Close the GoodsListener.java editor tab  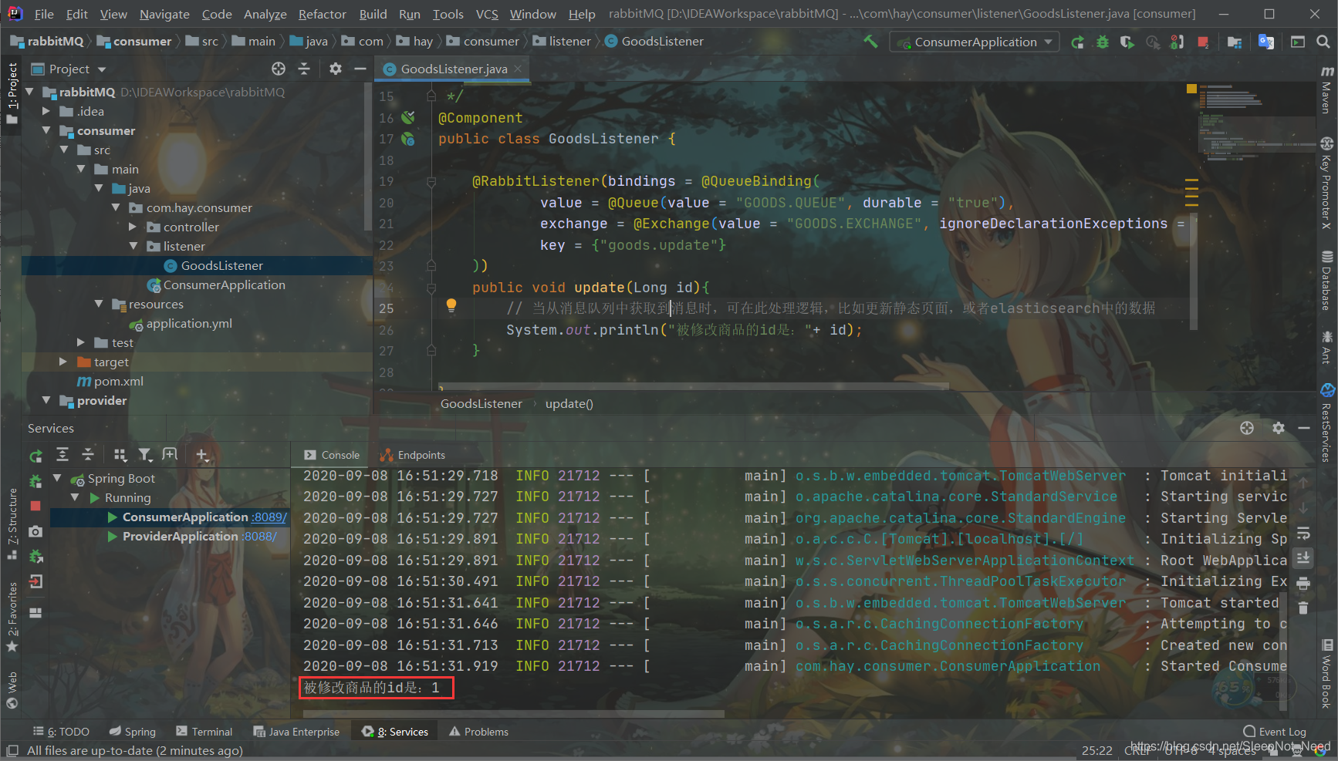point(518,69)
